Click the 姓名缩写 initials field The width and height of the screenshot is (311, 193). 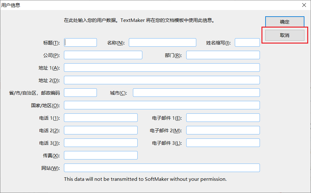[247, 42]
